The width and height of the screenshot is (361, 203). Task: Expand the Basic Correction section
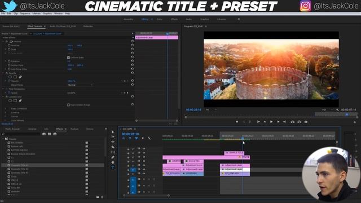[x=5, y=109]
